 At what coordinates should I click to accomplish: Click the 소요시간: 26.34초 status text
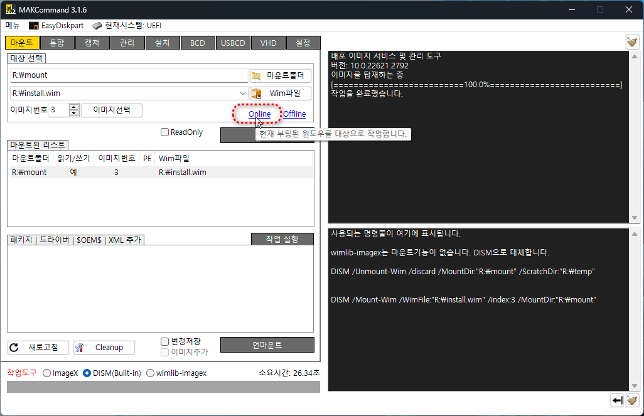[289, 373]
